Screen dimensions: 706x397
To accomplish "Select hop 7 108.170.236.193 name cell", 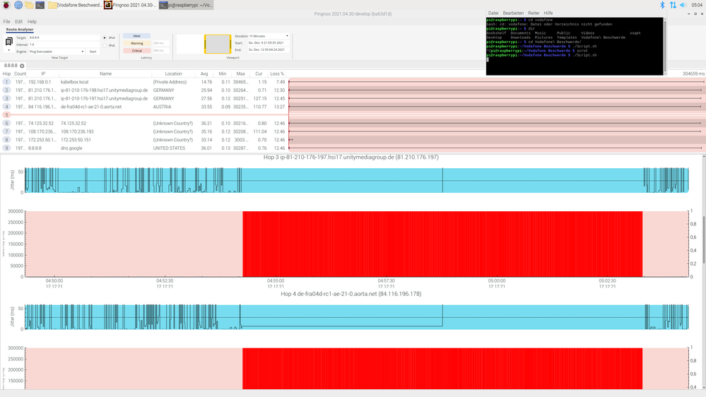I will [105, 132].
